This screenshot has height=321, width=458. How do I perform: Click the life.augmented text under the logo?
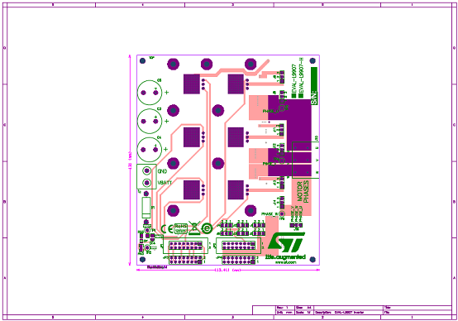286,257
